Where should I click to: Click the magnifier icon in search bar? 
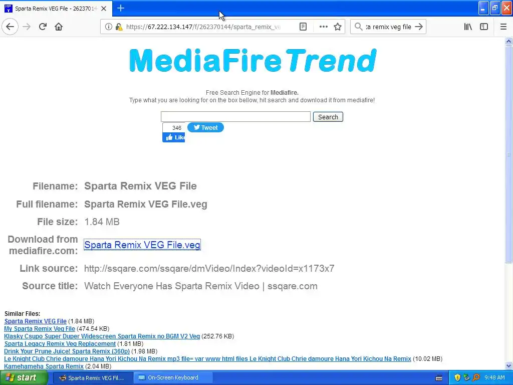click(x=358, y=27)
